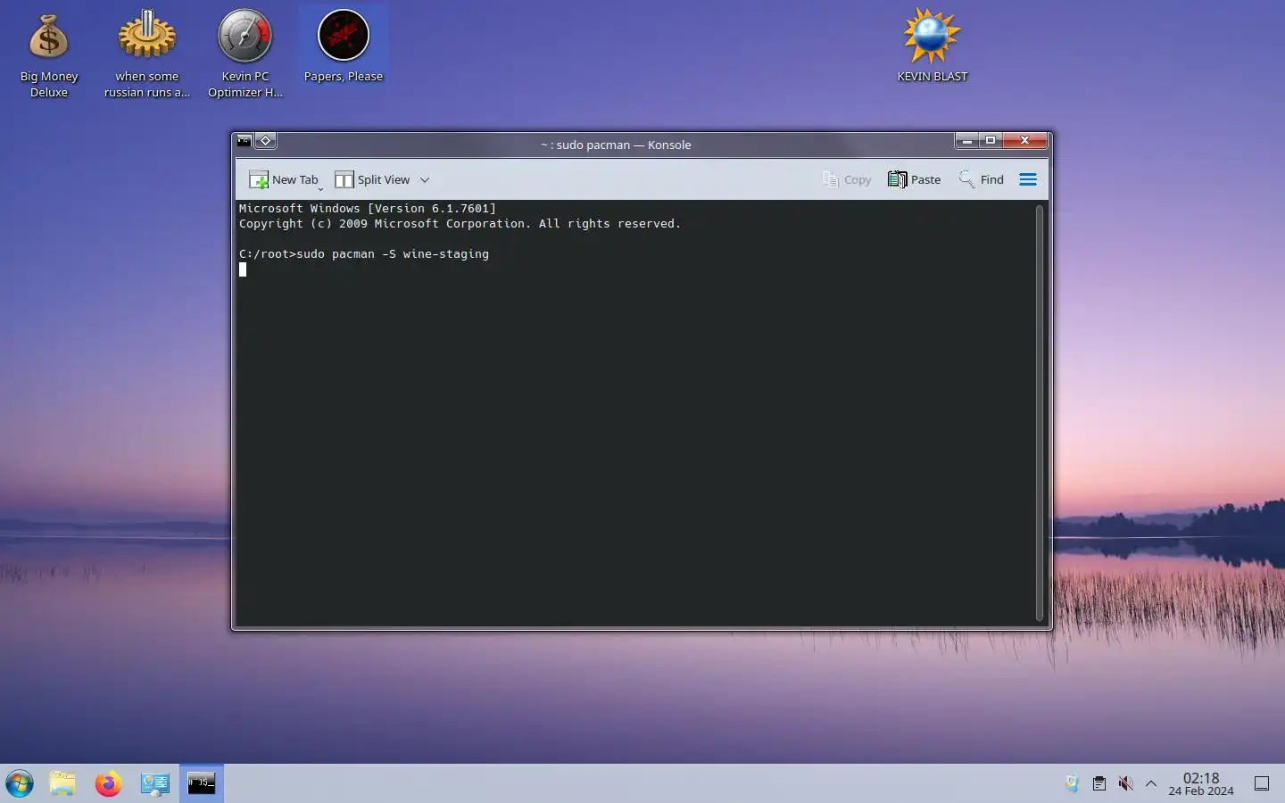Open the KEVIN BLAST desktop icon
The width and height of the screenshot is (1285, 803).
click(933, 46)
